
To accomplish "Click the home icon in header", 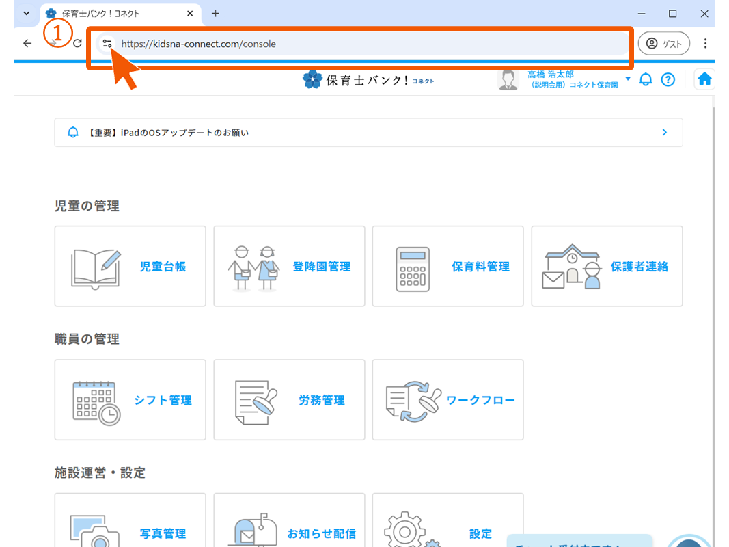I will coord(704,80).
